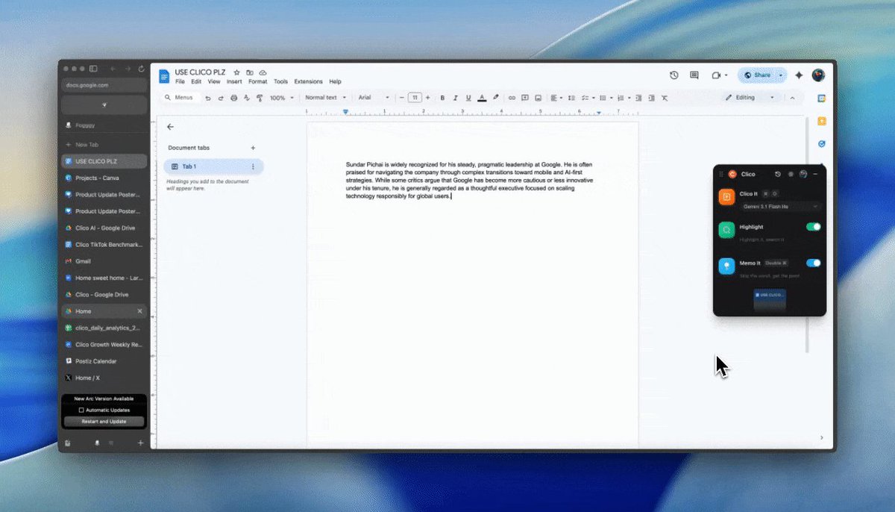Open the Editing mode dropdown
The height and width of the screenshot is (512, 895).
752,98
